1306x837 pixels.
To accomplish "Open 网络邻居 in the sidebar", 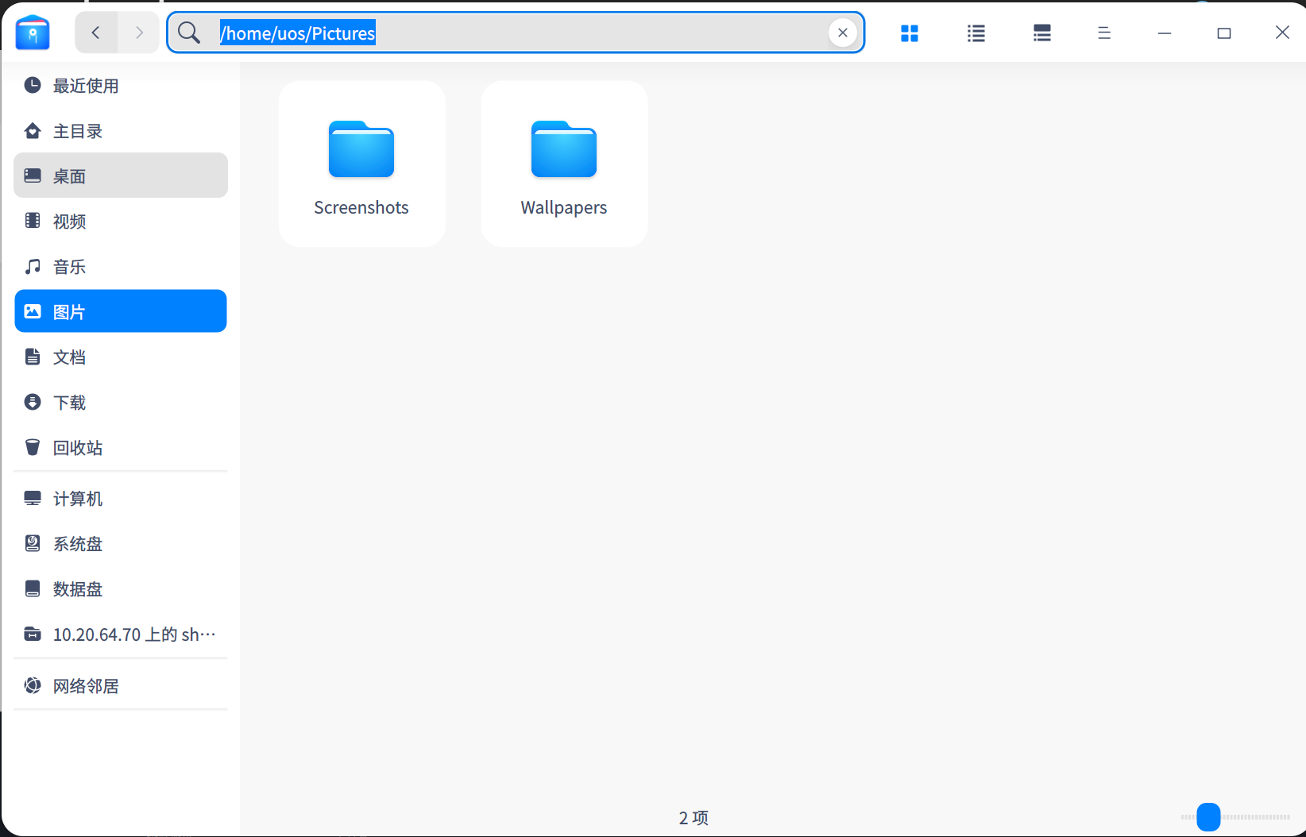I will tap(121, 685).
